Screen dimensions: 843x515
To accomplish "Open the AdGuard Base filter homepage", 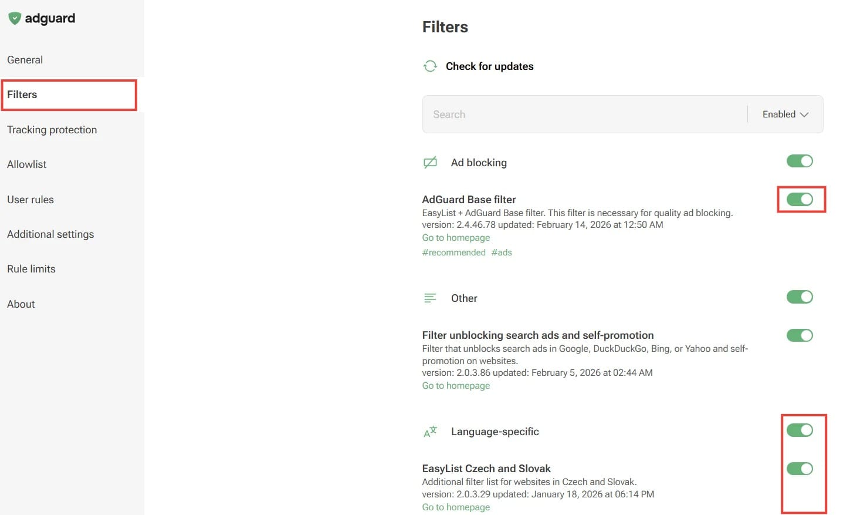I will coord(456,237).
